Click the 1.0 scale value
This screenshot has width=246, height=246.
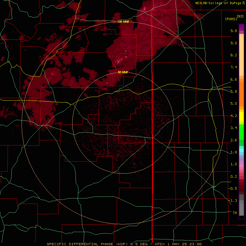(234, 164)
